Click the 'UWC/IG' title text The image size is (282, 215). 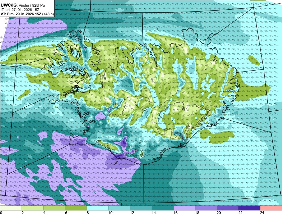(x=8, y=5)
